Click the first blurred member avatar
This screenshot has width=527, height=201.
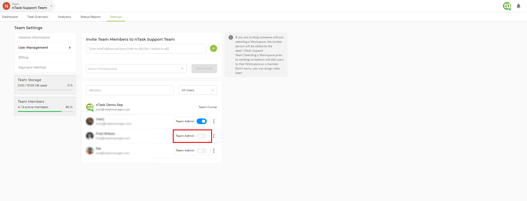pos(90,121)
